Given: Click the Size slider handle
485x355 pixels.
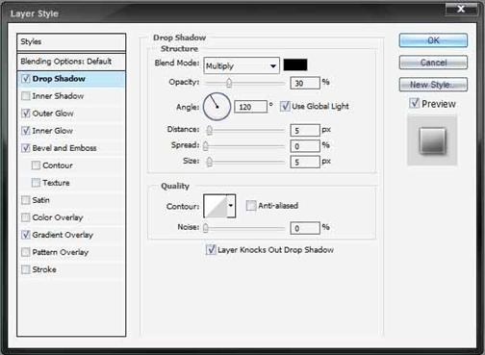Looking at the screenshot, I should (x=210, y=162).
